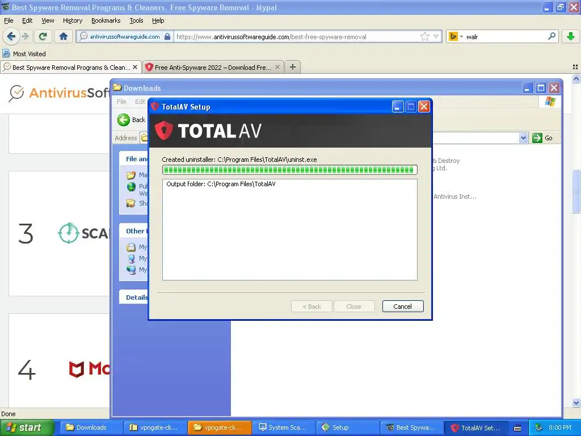Click the browser back arrow button
This screenshot has width=581, height=436.
pos(11,36)
